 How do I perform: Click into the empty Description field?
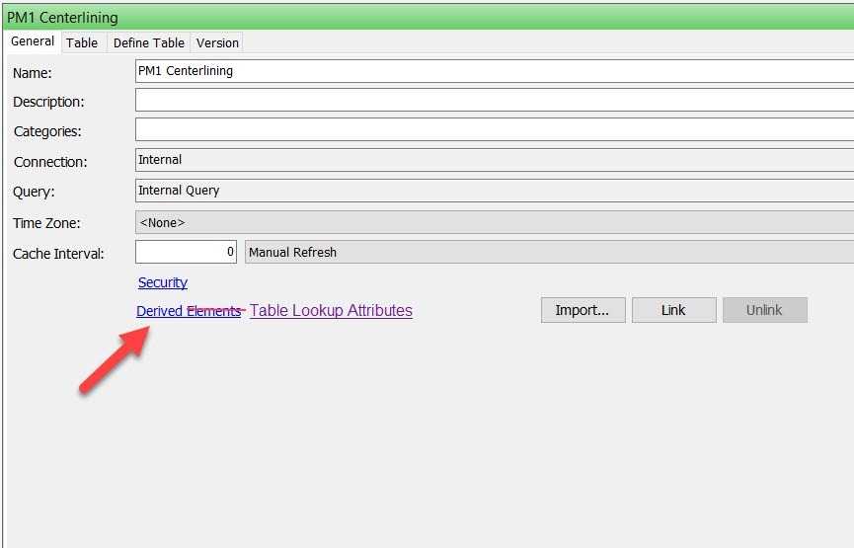pos(494,101)
